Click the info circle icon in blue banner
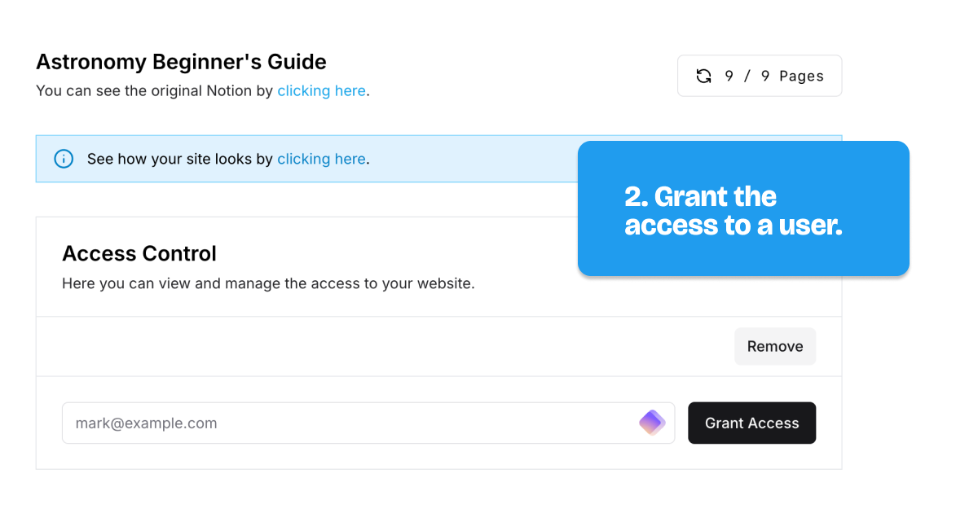978x513 pixels. click(64, 159)
